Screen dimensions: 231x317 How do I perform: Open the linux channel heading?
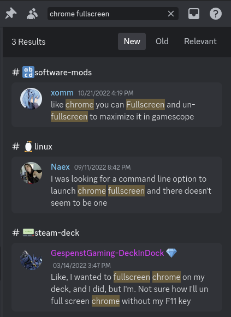click(x=32, y=147)
